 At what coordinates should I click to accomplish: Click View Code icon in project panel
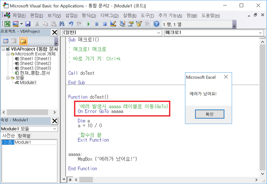pos(6,41)
